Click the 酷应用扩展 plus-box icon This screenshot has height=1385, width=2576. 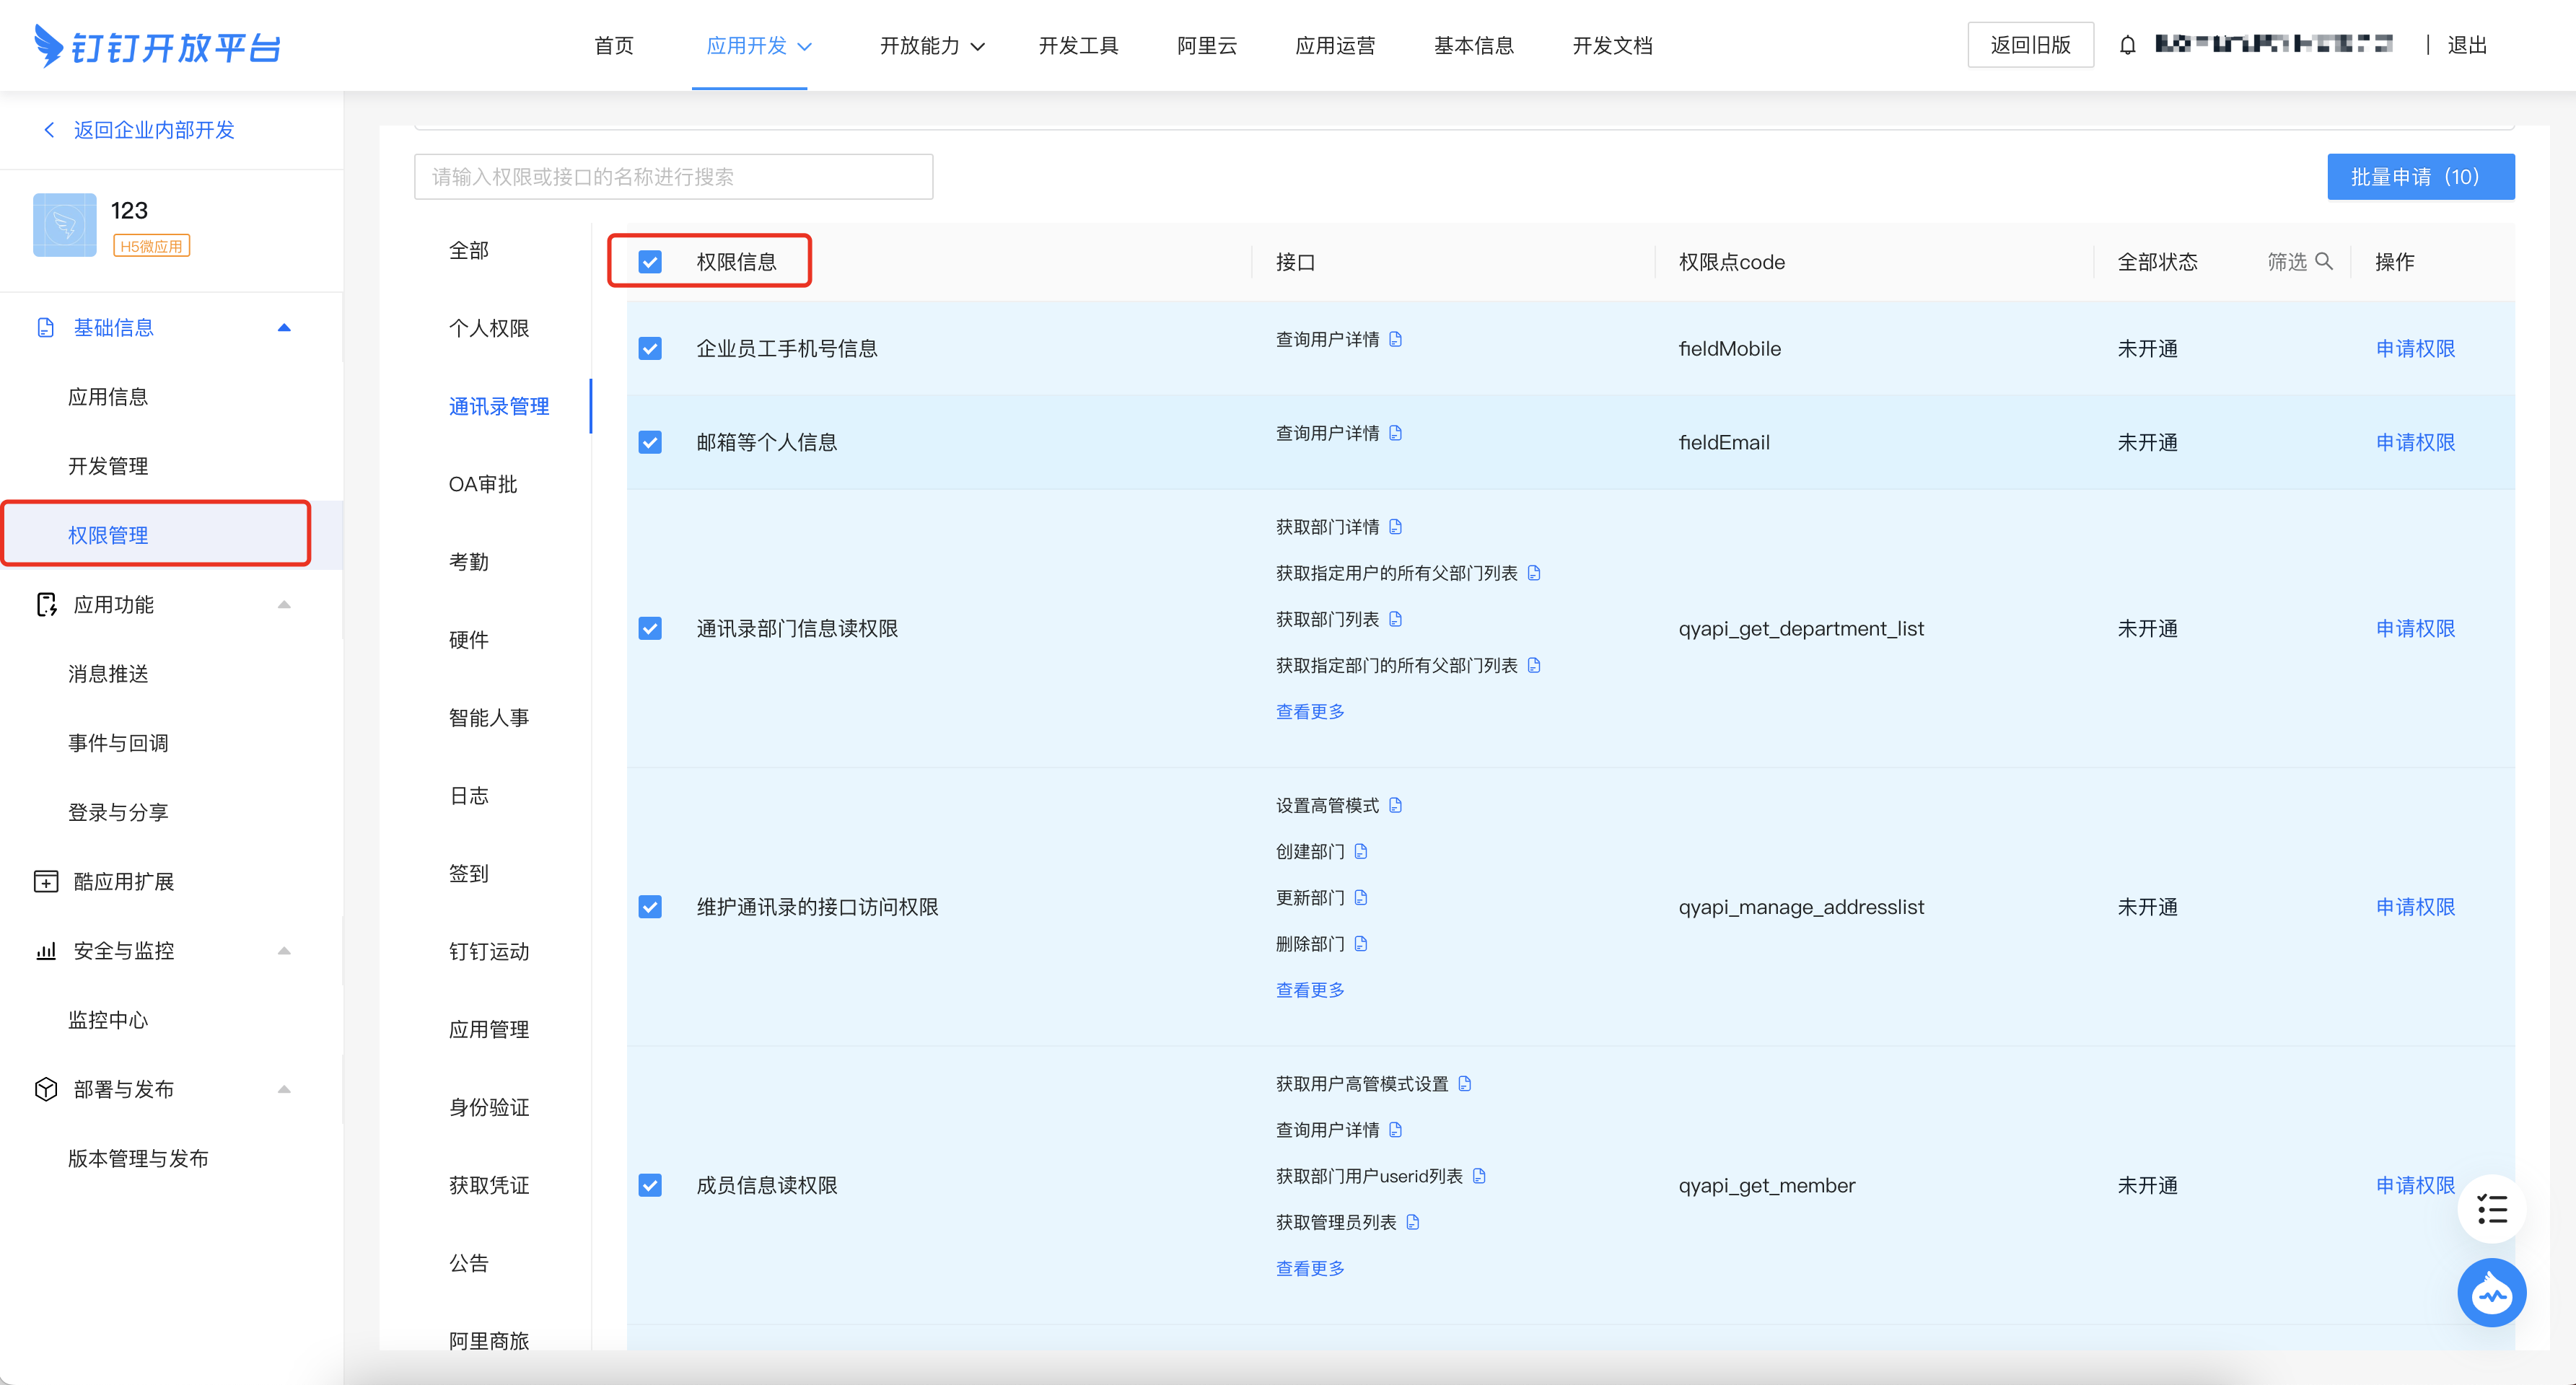click(x=46, y=882)
